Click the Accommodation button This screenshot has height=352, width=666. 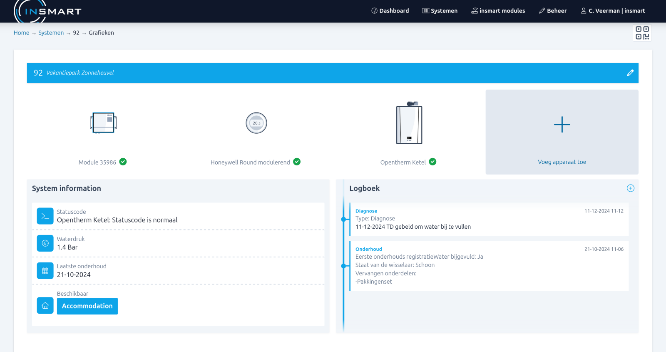click(87, 306)
